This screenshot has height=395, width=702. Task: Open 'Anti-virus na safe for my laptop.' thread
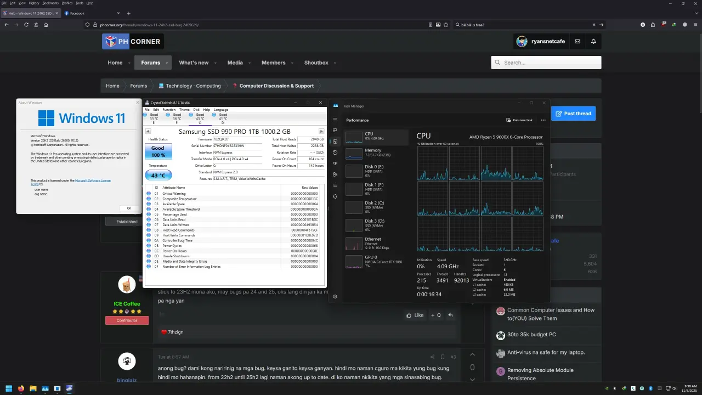[546, 353]
